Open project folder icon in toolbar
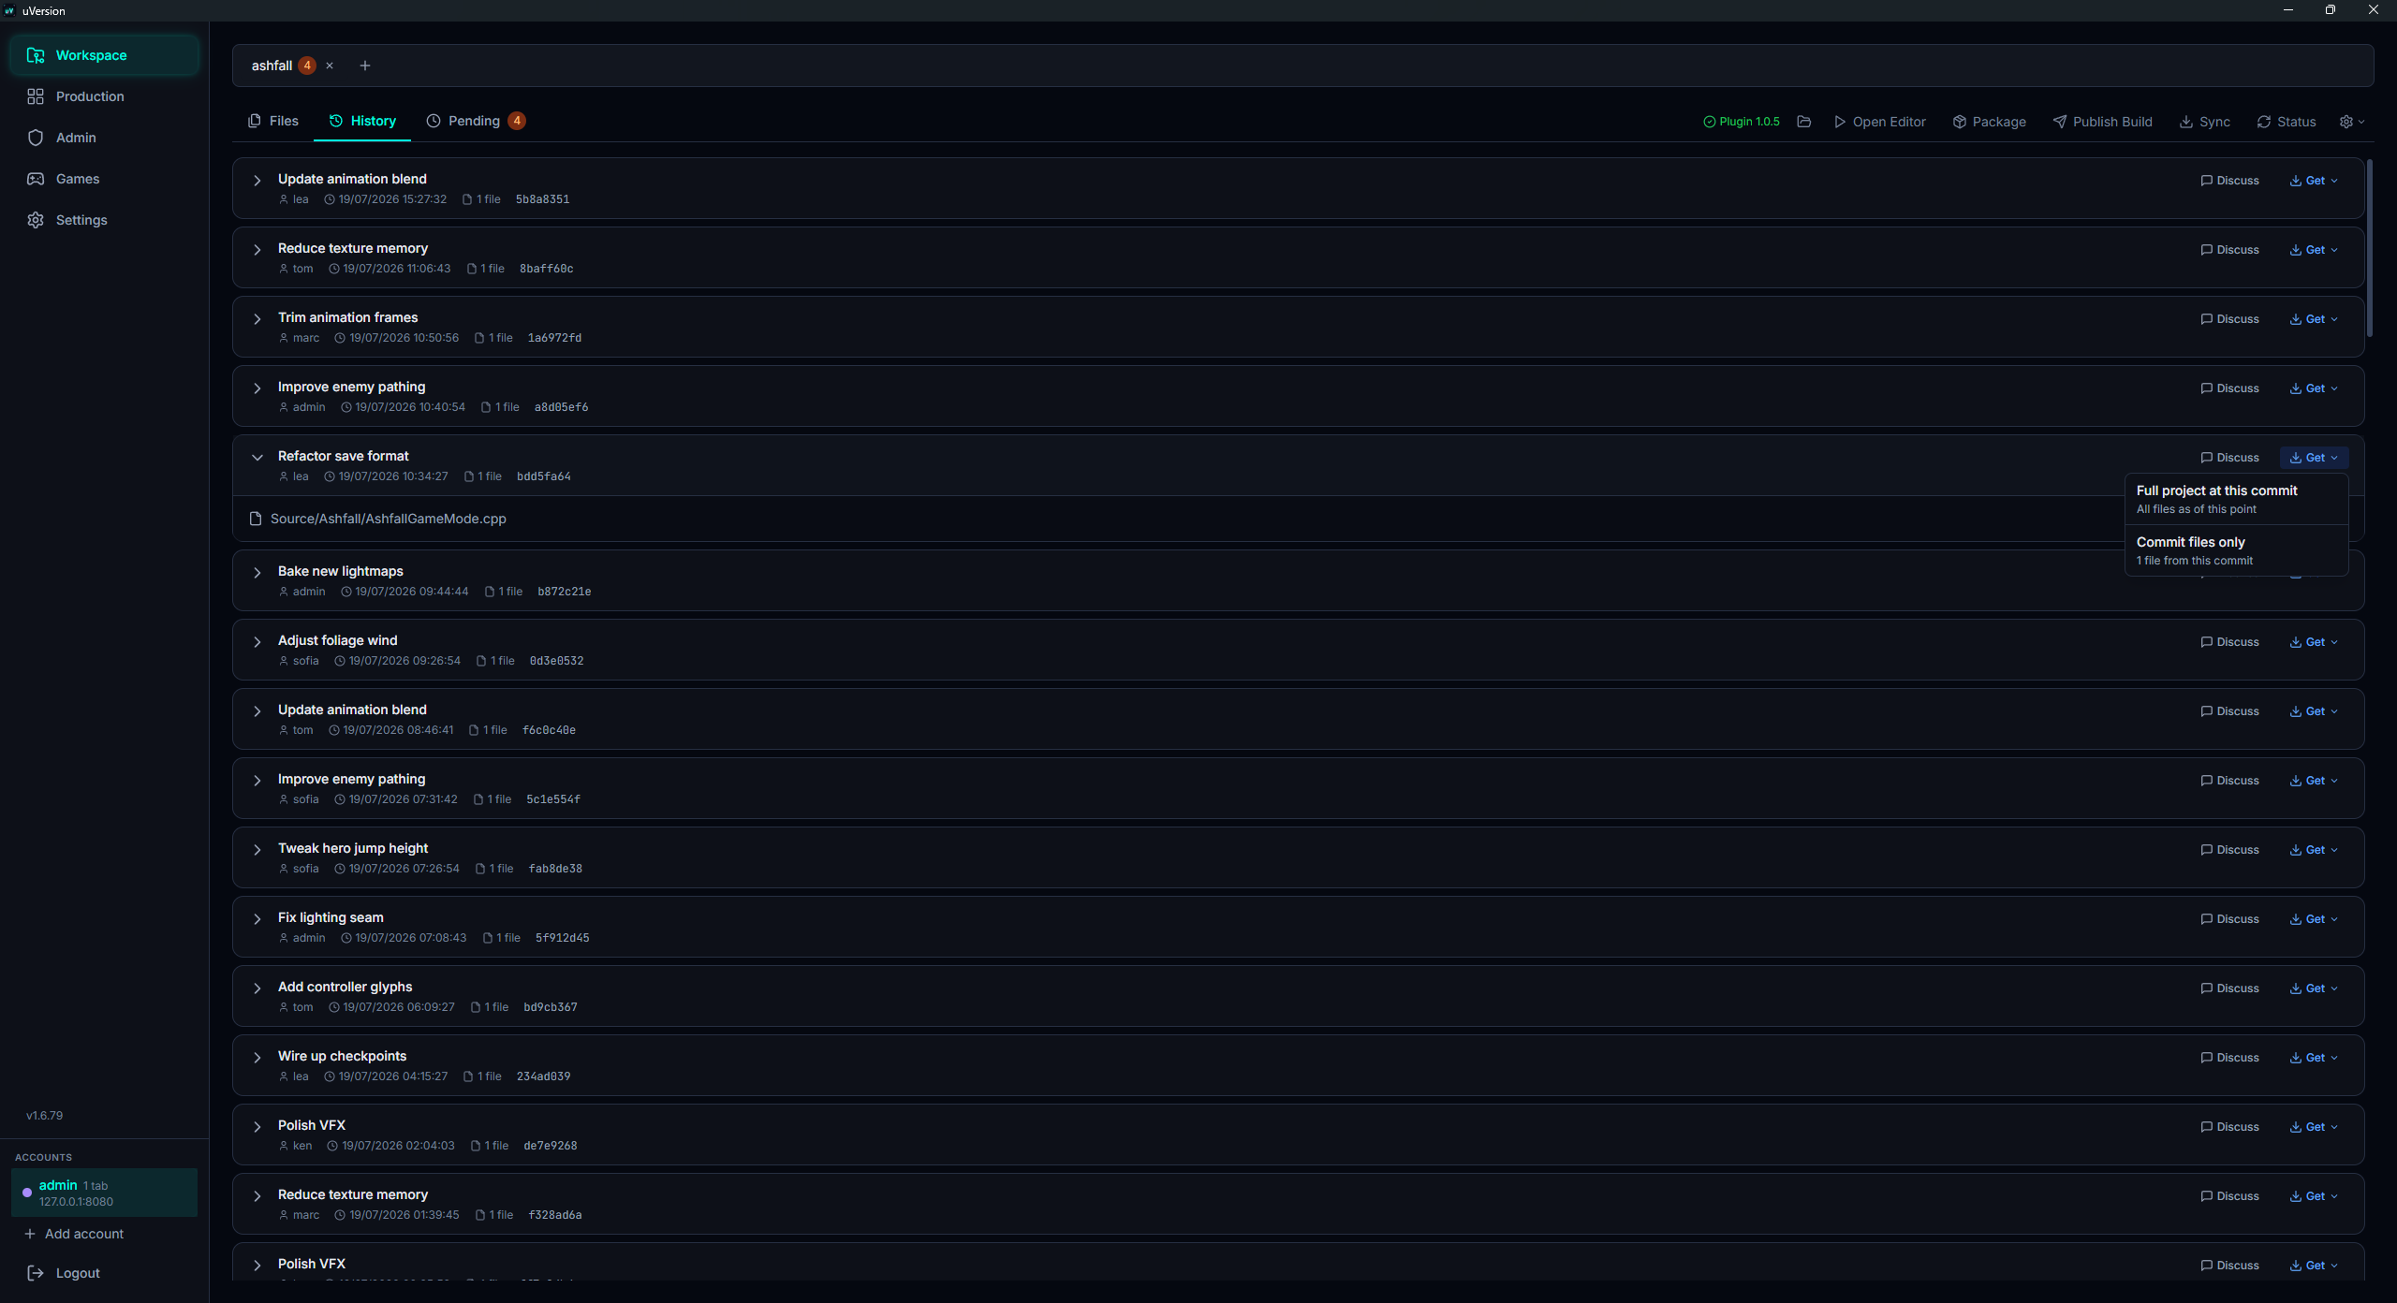This screenshot has height=1303, width=2397. tap(1804, 122)
